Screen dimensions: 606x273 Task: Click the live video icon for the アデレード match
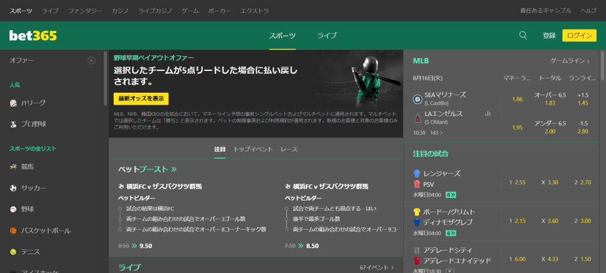450,271
